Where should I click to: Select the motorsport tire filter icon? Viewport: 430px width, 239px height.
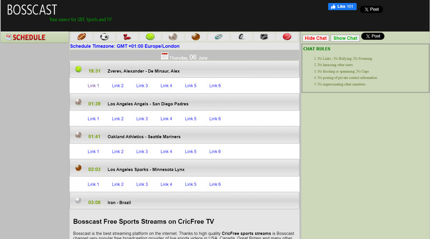[x=241, y=36]
